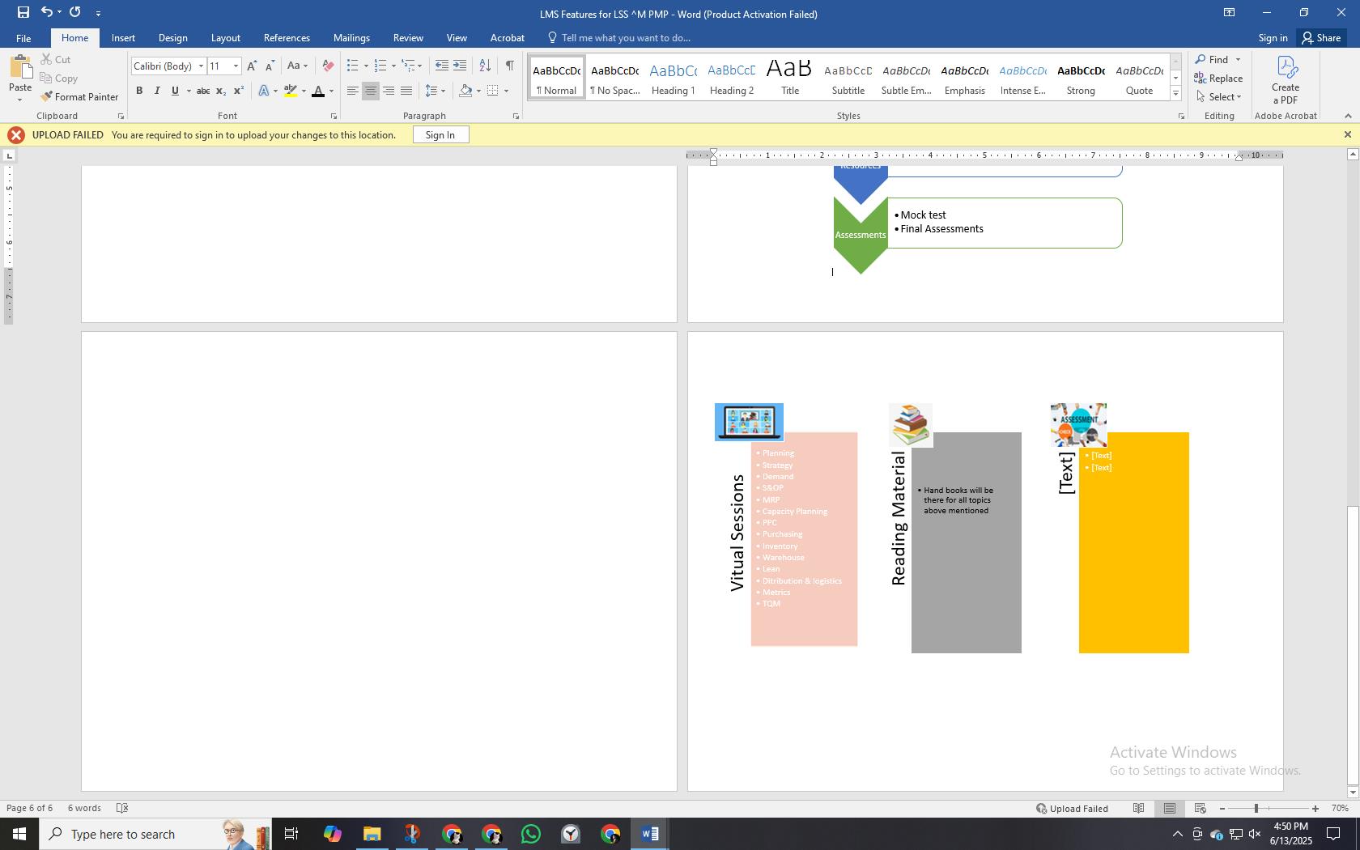Toggle Bold formatting
Viewport: 1360px width, 850px height.
139,91
